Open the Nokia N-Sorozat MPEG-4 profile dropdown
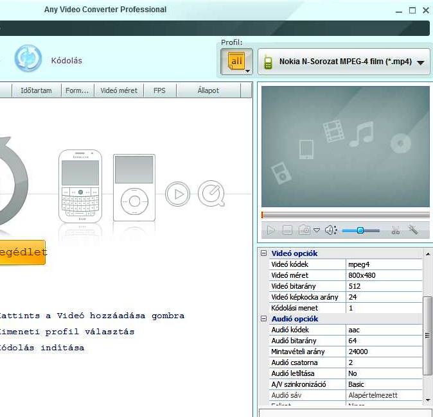This screenshot has height=417, width=433. pos(344,62)
